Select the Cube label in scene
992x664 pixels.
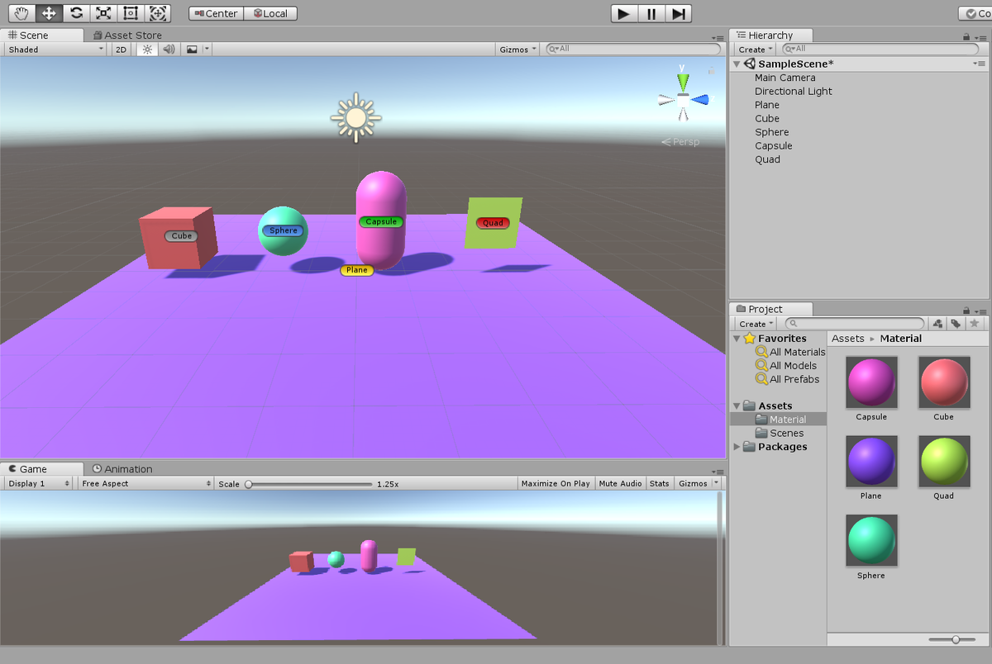point(182,236)
